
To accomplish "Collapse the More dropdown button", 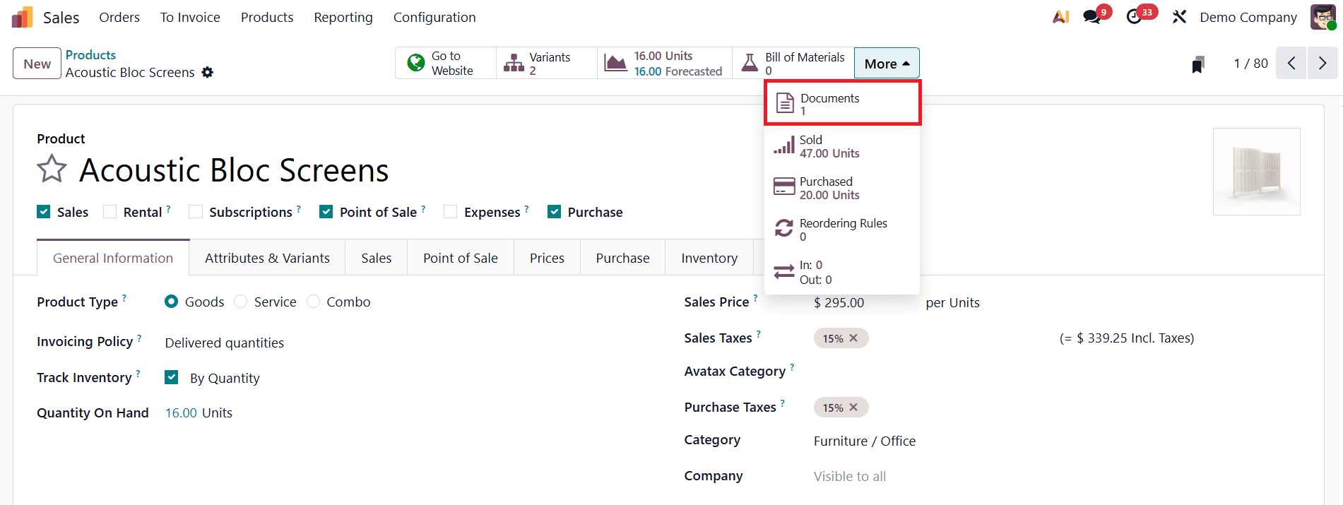I will [x=887, y=64].
